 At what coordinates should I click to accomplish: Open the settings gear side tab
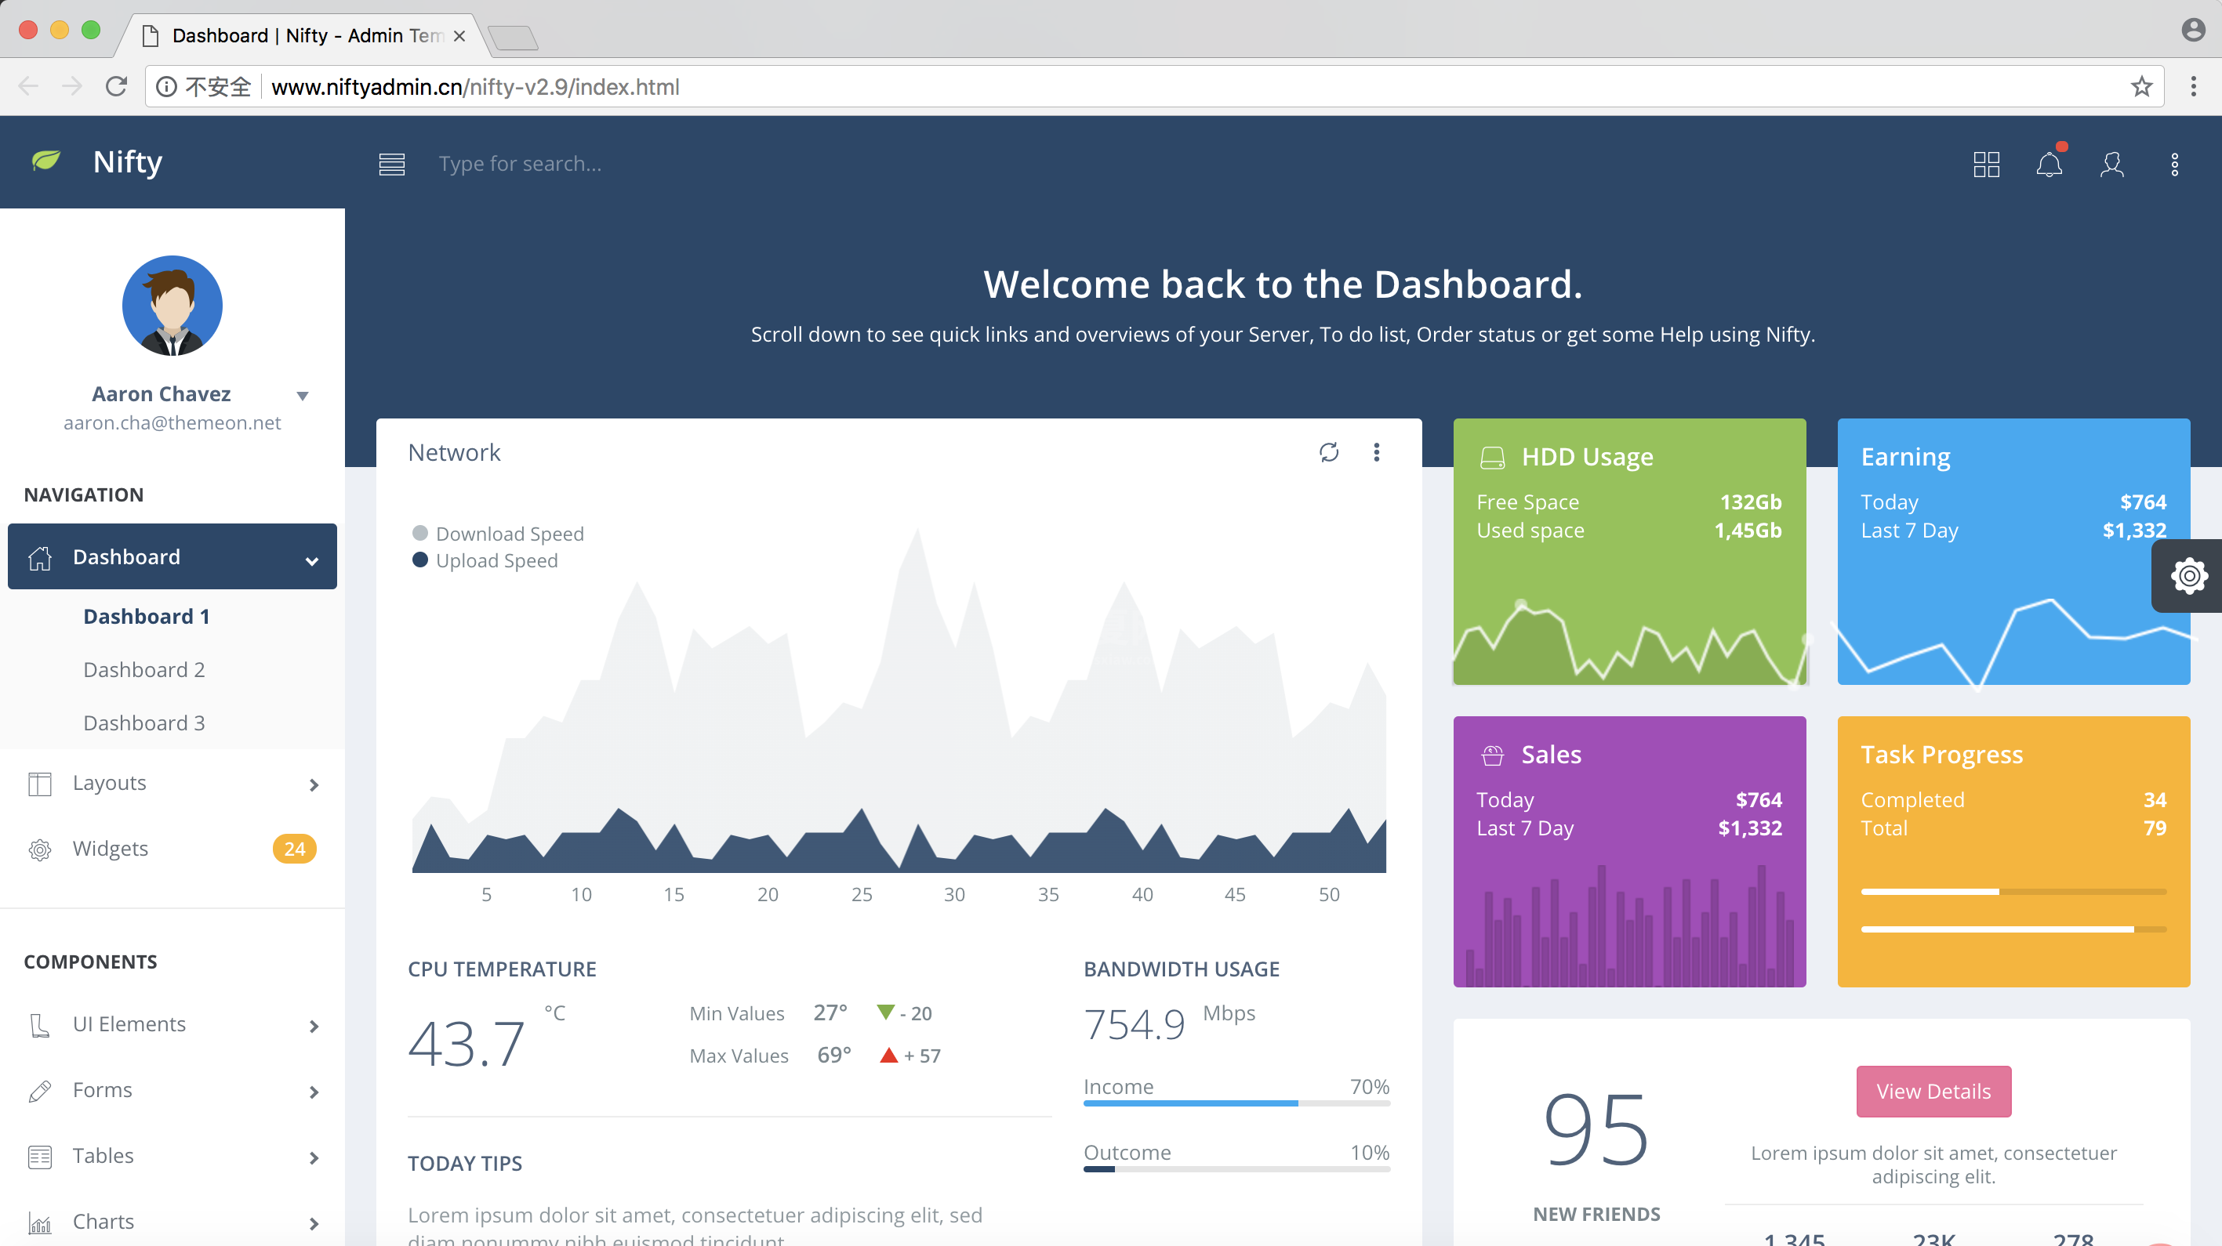click(x=2189, y=575)
